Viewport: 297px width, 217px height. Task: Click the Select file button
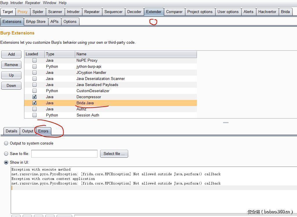click(x=114, y=154)
